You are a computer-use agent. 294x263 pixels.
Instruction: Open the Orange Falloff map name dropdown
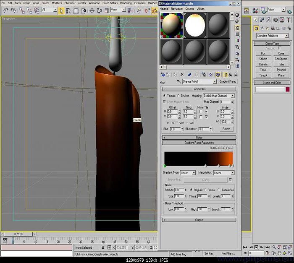tap(215, 81)
